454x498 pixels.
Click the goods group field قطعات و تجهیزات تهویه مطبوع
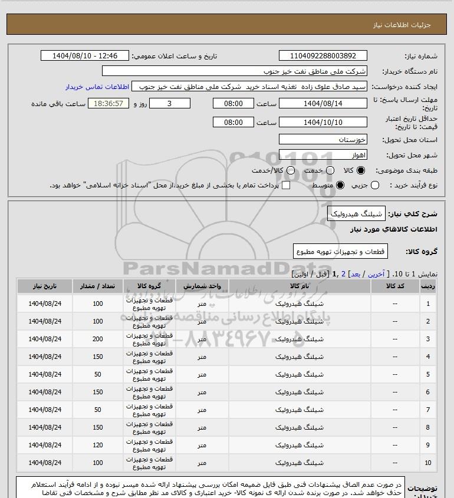340,252
